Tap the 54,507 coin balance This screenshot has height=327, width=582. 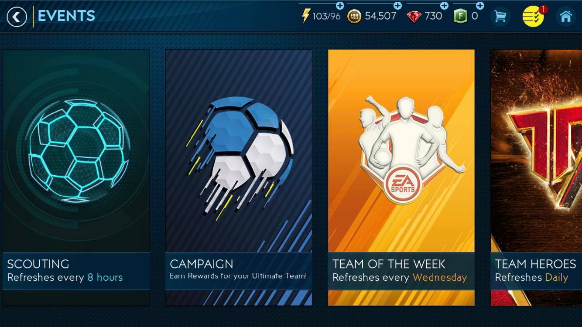380,16
